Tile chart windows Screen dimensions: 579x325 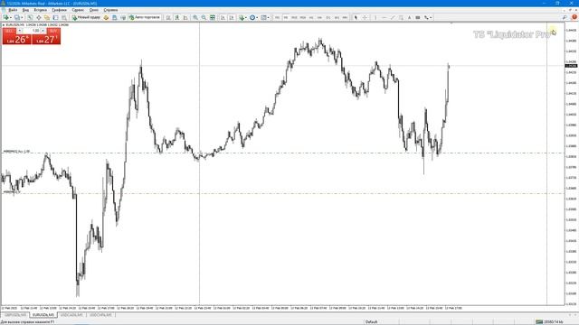point(213,17)
